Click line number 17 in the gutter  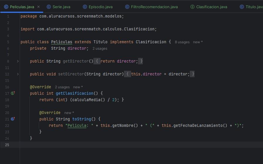point(7,94)
